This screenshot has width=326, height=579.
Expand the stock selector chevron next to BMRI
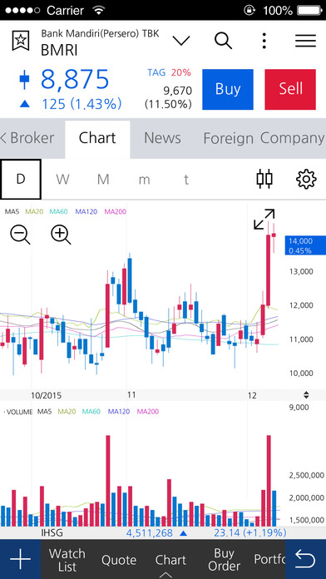tap(181, 41)
